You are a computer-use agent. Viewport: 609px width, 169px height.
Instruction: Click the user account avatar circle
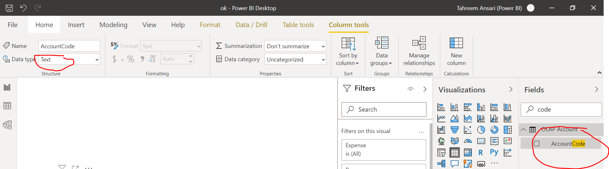531,8
